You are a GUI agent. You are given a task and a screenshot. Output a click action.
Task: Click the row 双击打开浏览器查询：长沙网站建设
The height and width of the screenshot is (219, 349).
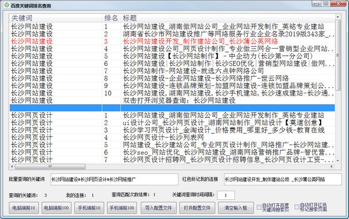coord(172,100)
